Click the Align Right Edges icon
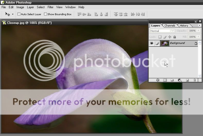 tap(106, 14)
